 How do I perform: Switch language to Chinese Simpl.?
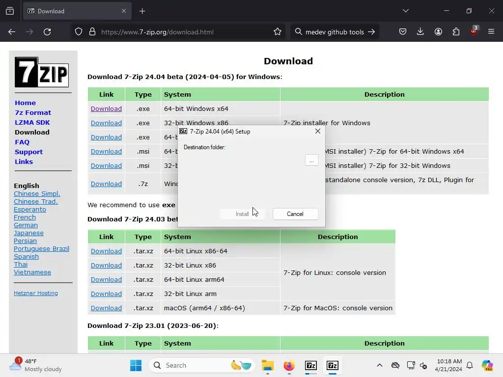(37, 193)
